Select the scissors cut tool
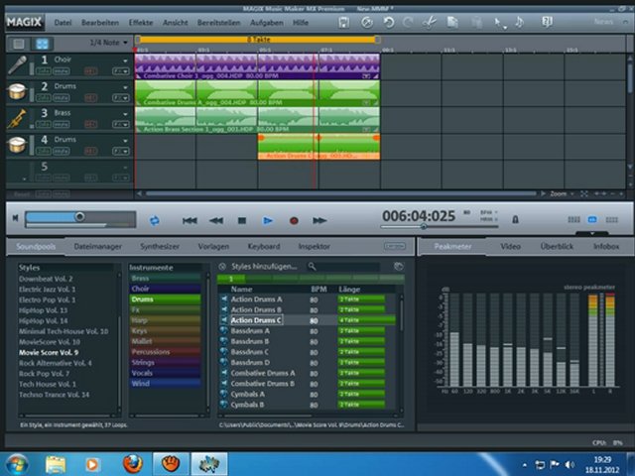 coord(430,21)
